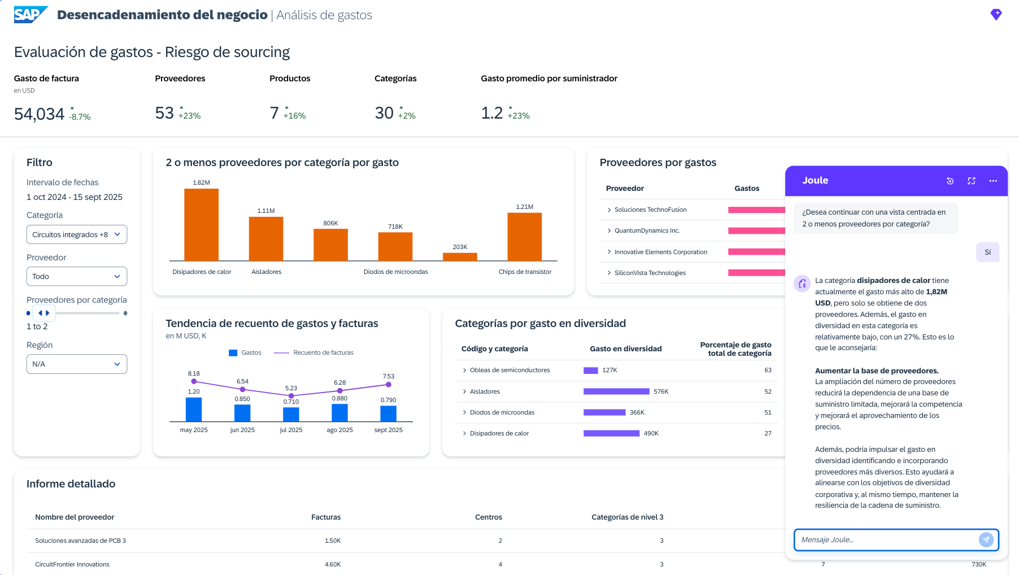
Task: Click the ago 2025 spending bar
Action: click(339, 413)
